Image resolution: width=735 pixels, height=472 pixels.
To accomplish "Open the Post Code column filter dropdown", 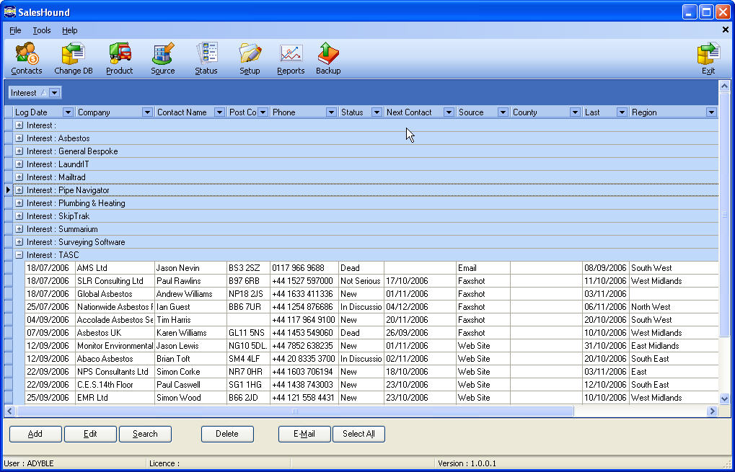I will tap(263, 112).
